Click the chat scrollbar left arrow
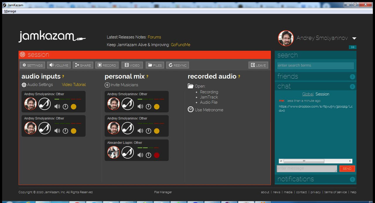 281,161
